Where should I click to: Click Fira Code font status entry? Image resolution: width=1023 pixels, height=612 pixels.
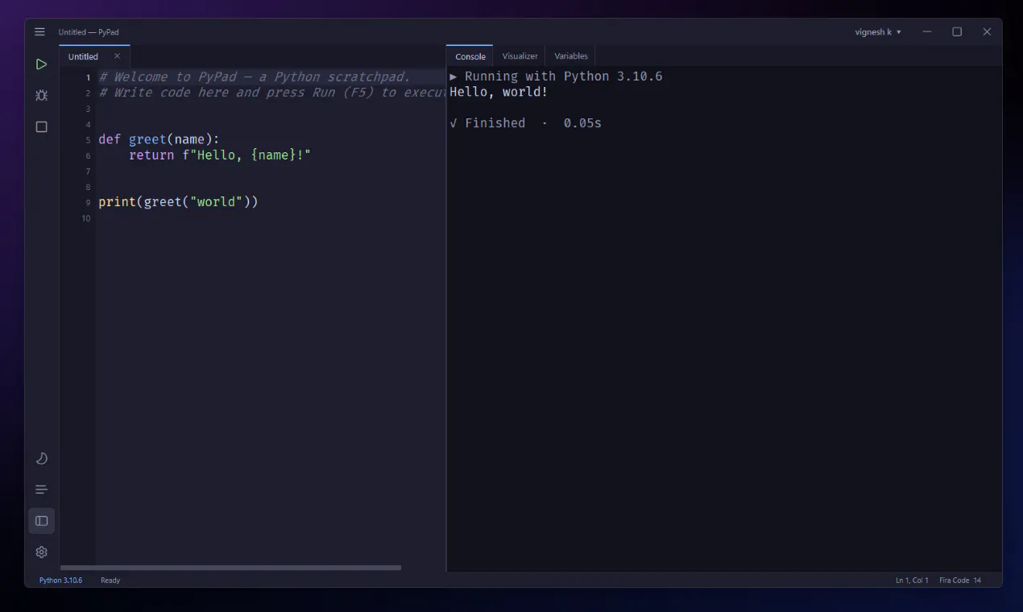[955, 580]
